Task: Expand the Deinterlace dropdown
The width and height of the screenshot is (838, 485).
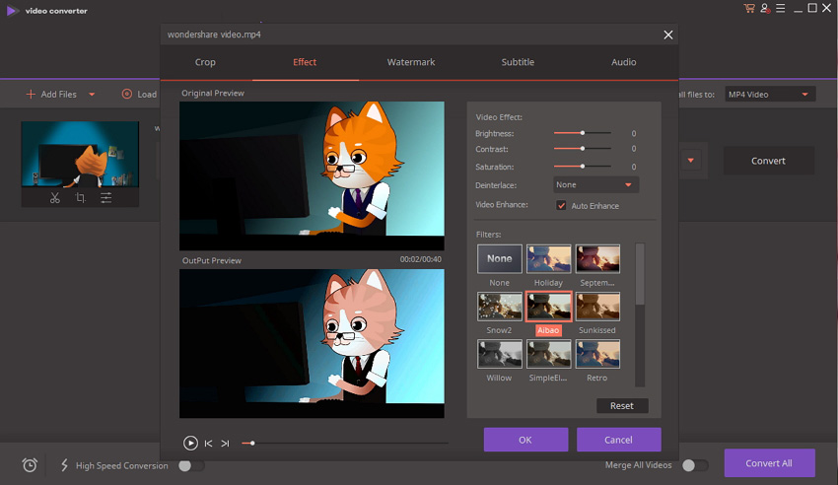Action: pyautogui.click(x=595, y=185)
